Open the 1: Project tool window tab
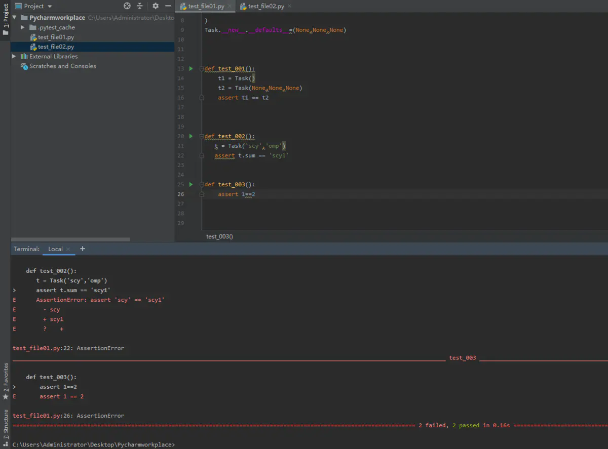The width and height of the screenshot is (608, 449). click(5, 19)
